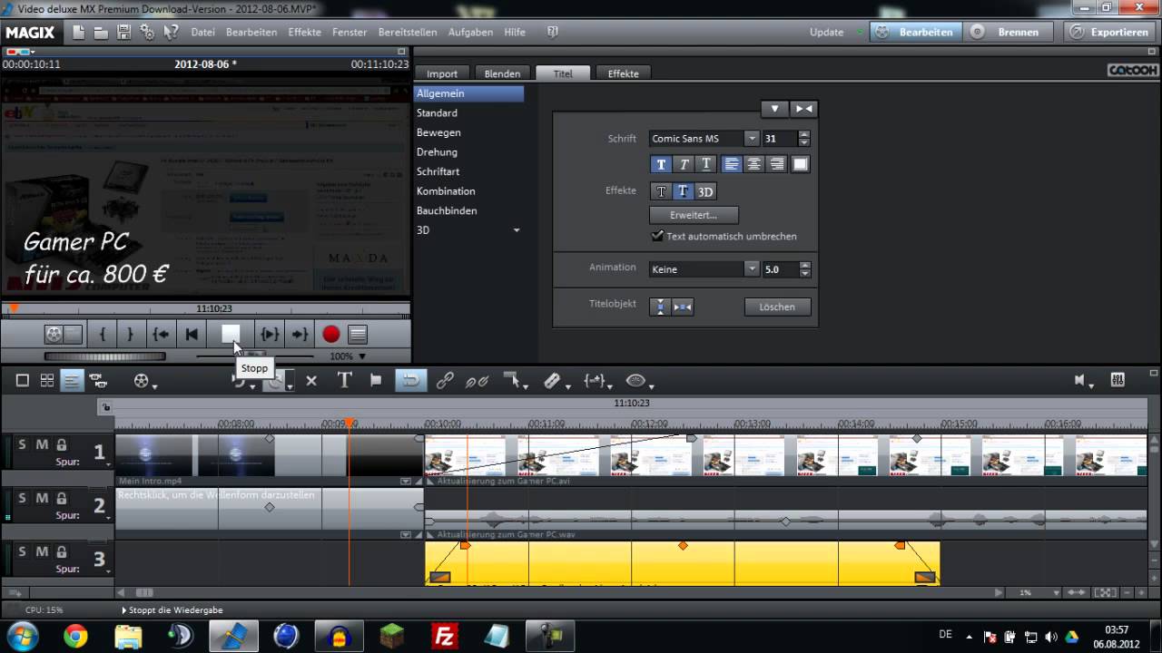Align title text left
This screenshot has width=1162, height=653.
(732, 164)
